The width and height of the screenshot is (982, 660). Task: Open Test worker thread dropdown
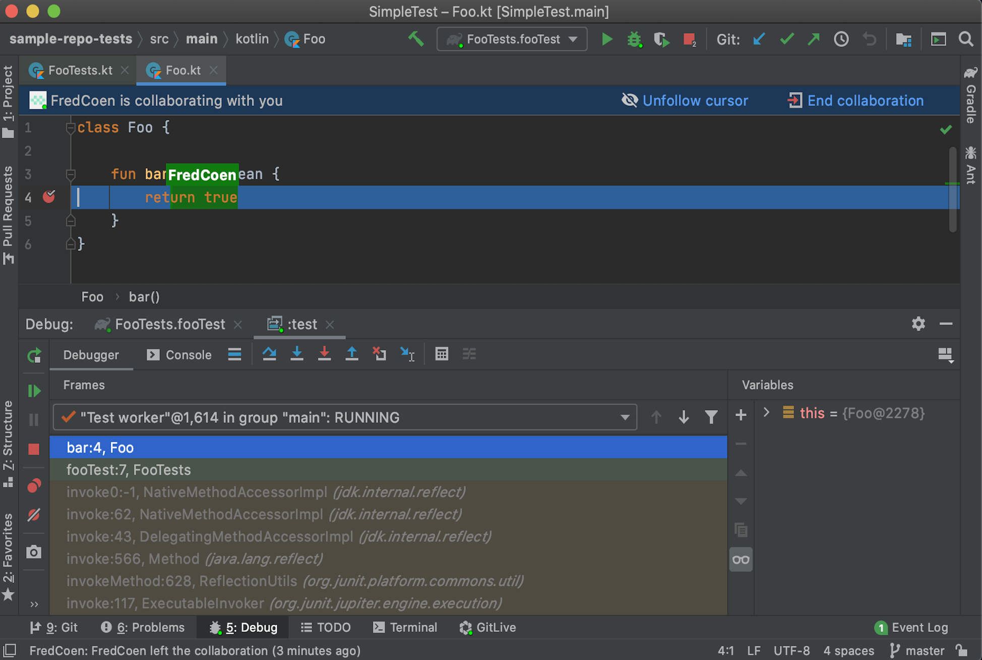click(x=345, y=417)
